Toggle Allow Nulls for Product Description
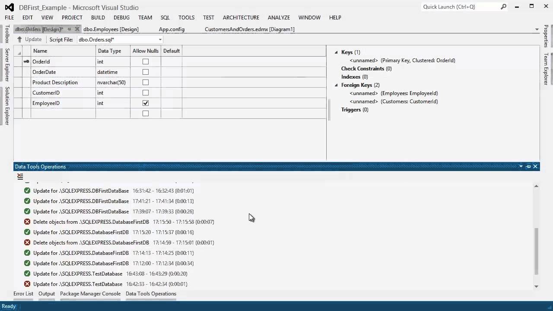The width and height of the screenshot is (553, 311). [146, 83]
